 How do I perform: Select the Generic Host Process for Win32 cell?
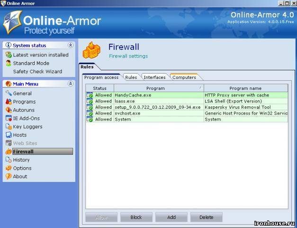(x=246, y=113)
